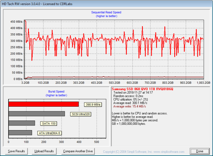Click the 398.9 MB/s burst label
Image resolution: width=213 pixels, height=156 pixels.
pyautogui.click(x=93, y=105)
